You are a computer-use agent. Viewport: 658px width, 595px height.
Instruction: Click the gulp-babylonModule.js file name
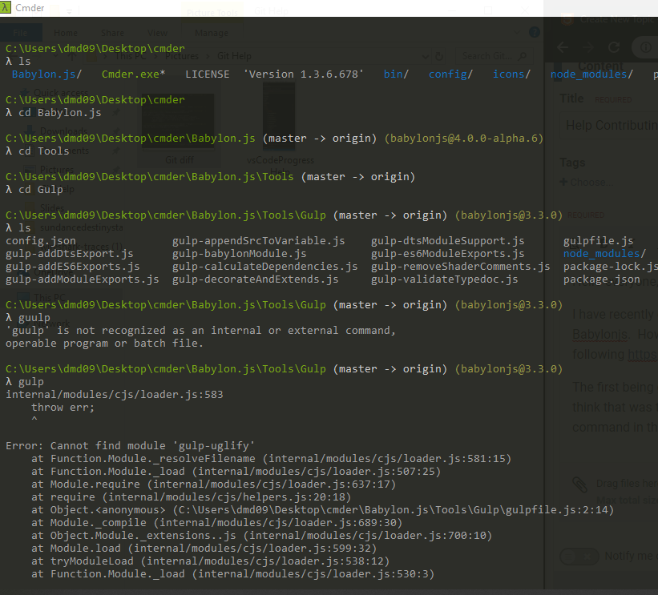(x=239, y=254)
